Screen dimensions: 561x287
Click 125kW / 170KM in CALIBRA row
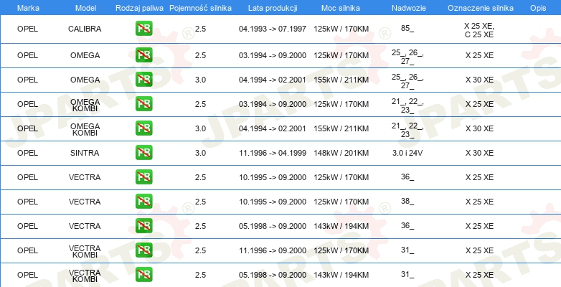point(341,29)
